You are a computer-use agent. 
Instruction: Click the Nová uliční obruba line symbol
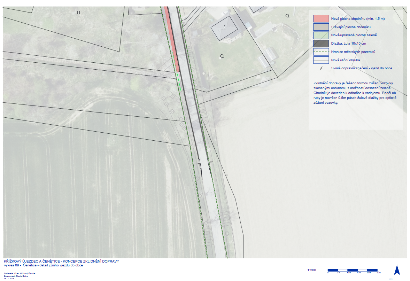pos(321,60)
